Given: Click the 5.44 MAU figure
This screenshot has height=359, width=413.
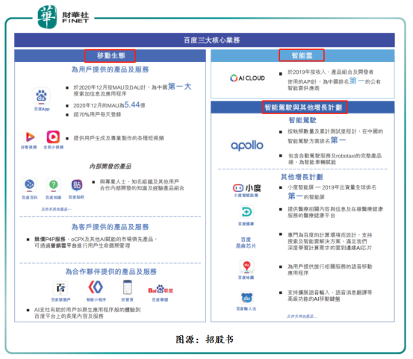Looking at the screenshot, I should tap(132, 104).
